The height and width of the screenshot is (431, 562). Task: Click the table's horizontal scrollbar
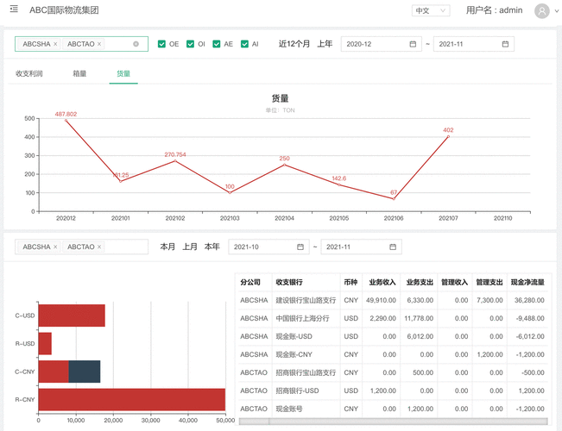tap(393, 422)
